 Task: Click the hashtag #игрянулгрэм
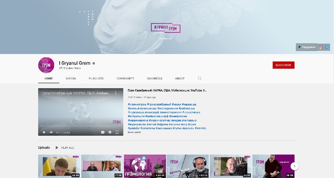tap(137, 104)
